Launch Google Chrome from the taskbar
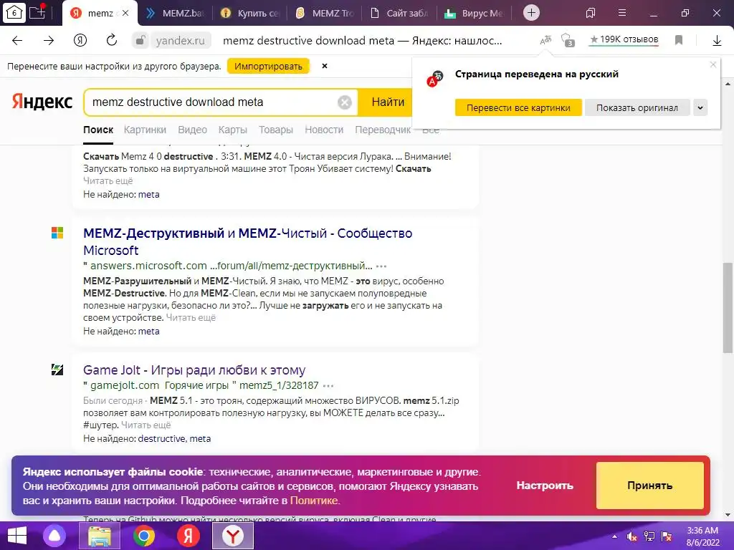Image resolution: width=734 pixels, height=550 pixels. click(x=143, y=536)
